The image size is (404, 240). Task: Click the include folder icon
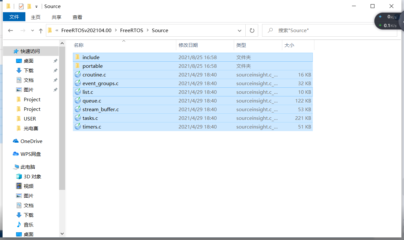coord(77,57)
